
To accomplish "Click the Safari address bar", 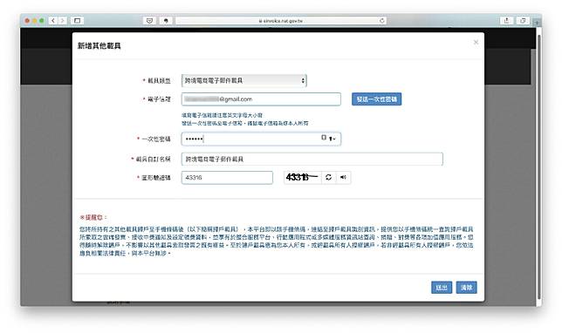I will tap(281, 21).
